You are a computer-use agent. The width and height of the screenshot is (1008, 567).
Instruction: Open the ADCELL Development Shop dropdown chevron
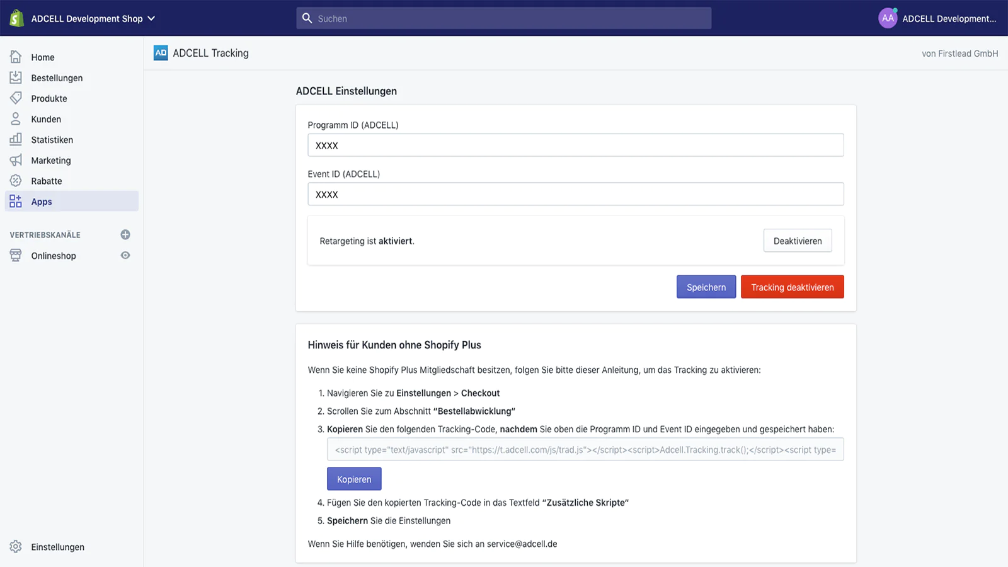coord(151,18)
